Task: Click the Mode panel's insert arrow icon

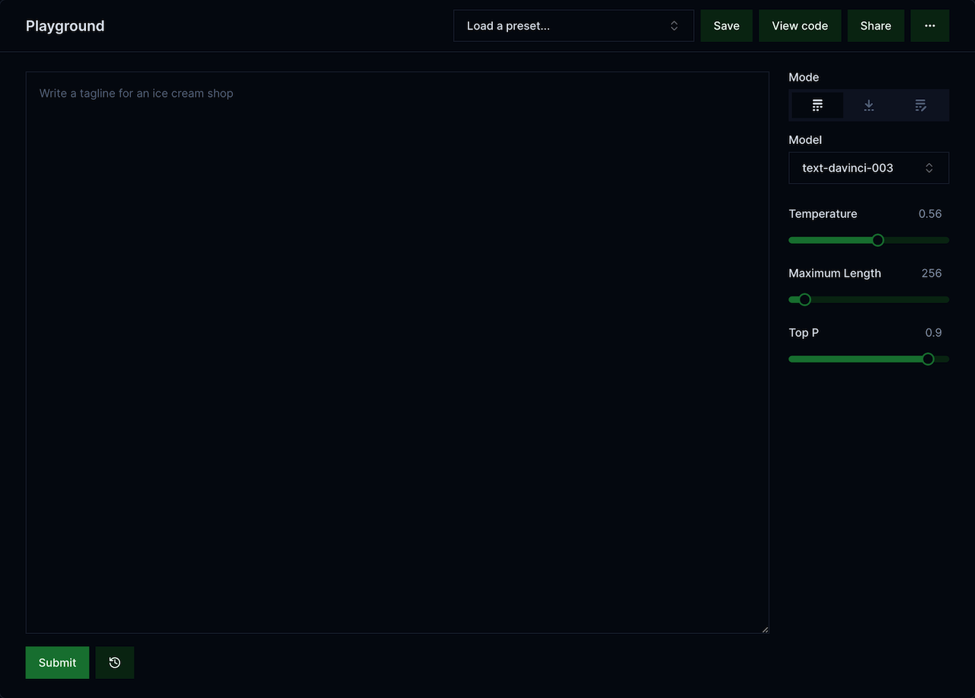Action: click(868, 105)
